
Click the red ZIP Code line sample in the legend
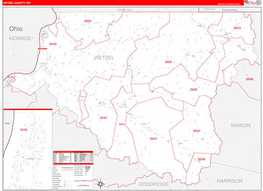point(68,170)
